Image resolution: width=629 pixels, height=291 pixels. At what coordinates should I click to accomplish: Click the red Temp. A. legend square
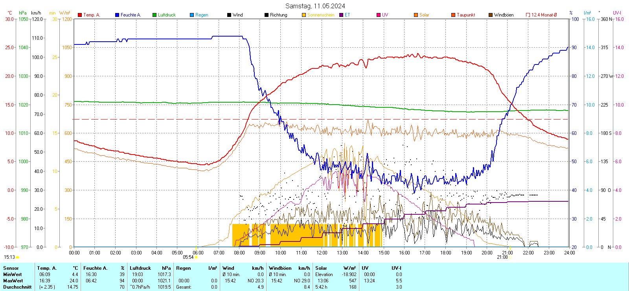pos(80,15)
